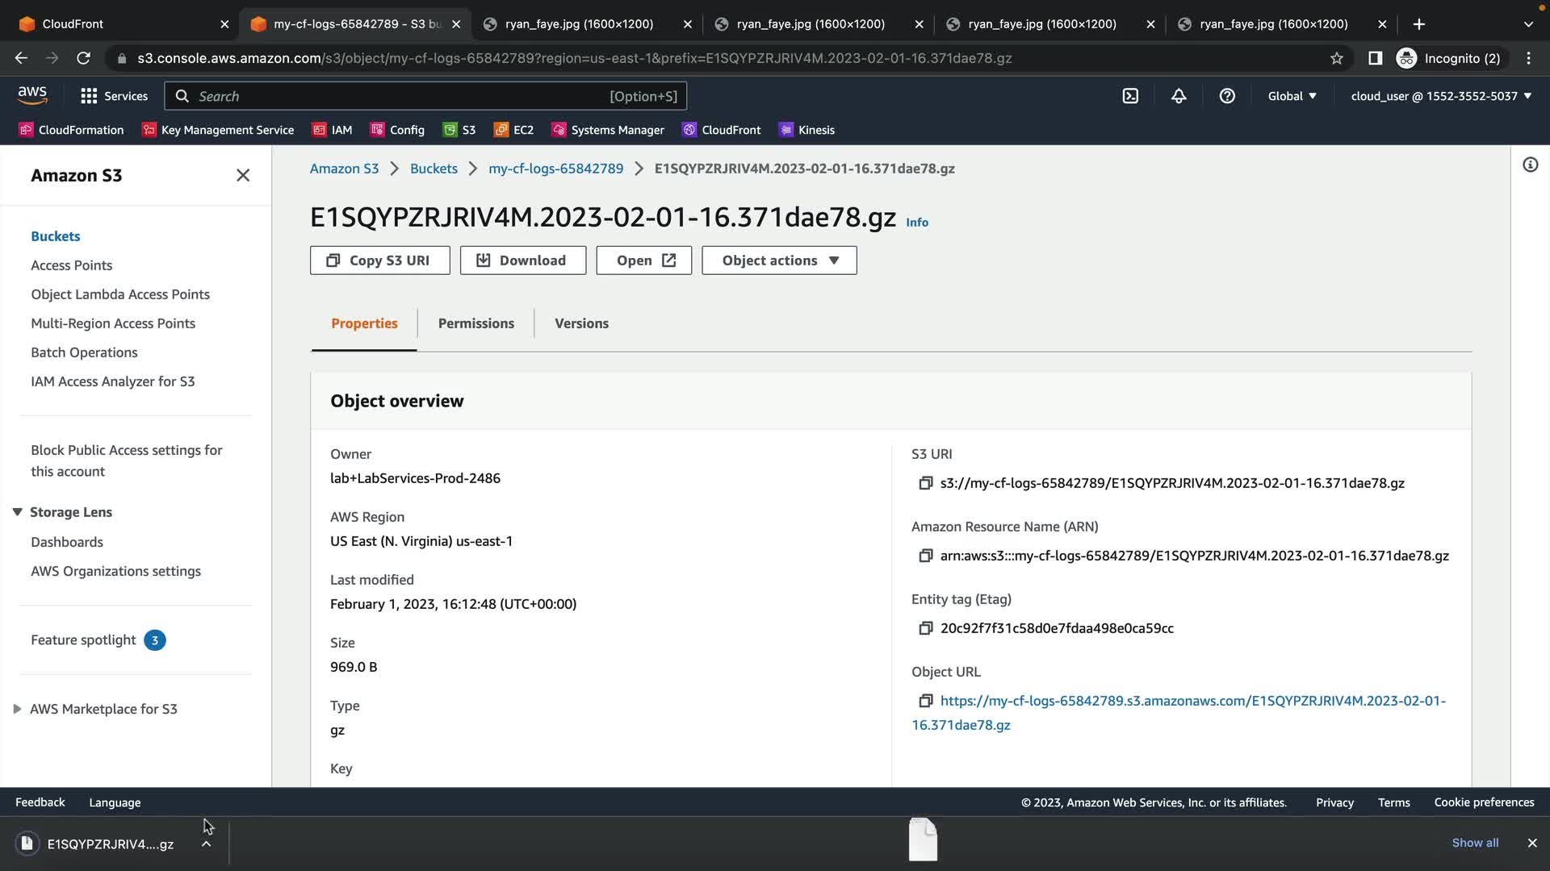The width and height of the screenshot is (1550, 871).
Task: Click the Download button
Action: pyautogui.click(x=523, y=260)
